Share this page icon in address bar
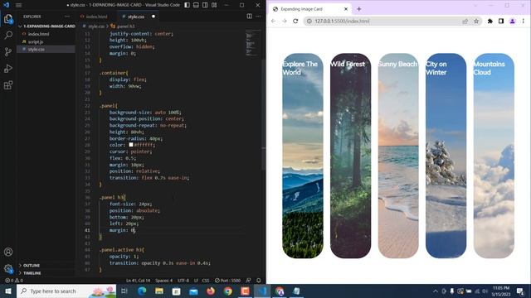Image resolution: width=531 pixels, height=298 pixels. 465,21
